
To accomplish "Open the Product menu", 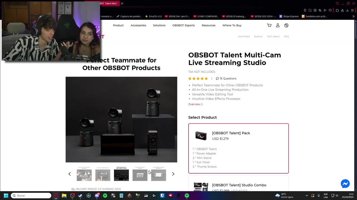I will [x=118, y=25].
